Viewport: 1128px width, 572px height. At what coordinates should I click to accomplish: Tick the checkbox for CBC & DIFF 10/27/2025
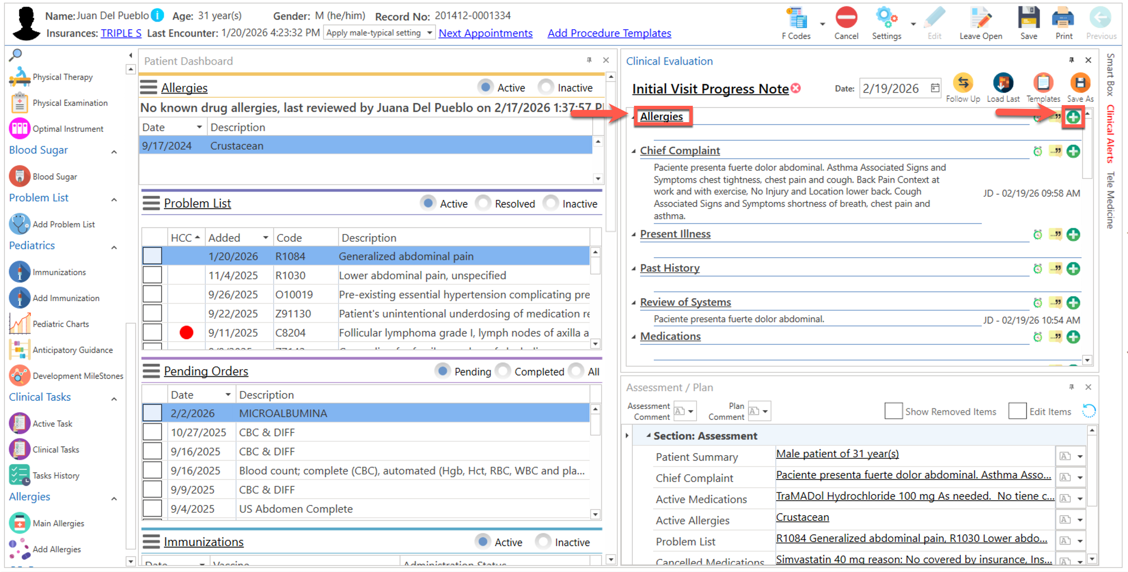152,432
